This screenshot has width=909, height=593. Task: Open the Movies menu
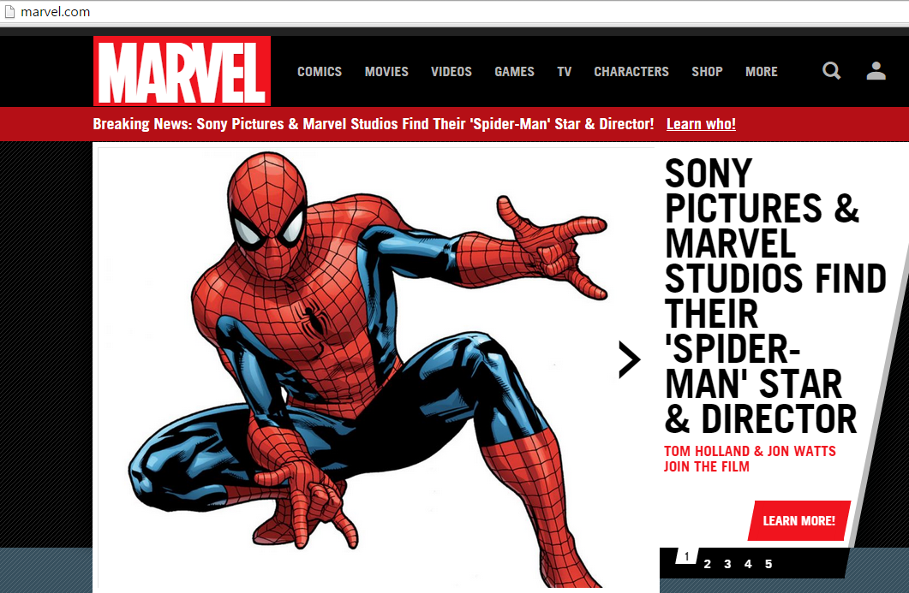point(386,72)
